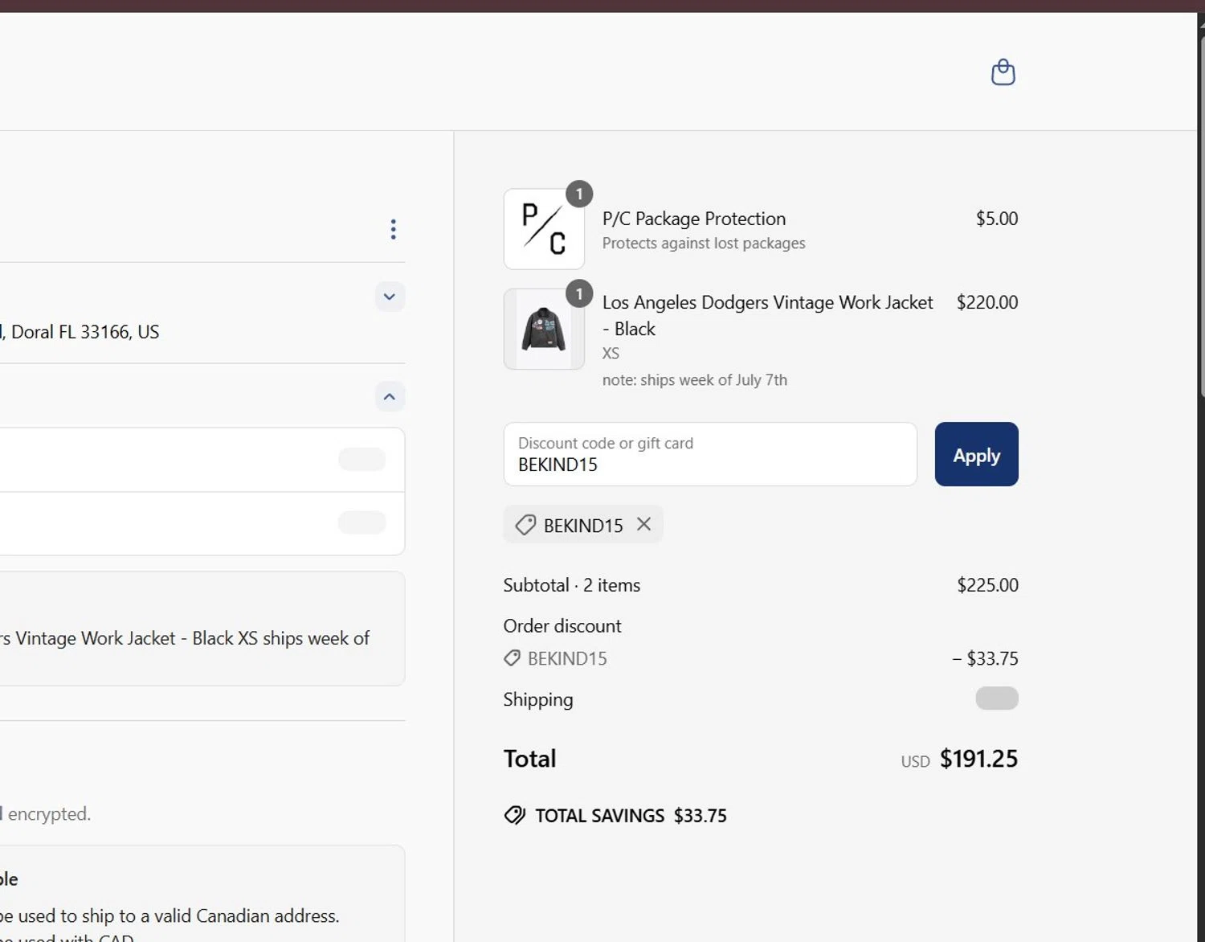Click the Dodgers jacket product thumbnail
The width and height of the screenshot is (1205, 942).
click(x=544, y=329)
